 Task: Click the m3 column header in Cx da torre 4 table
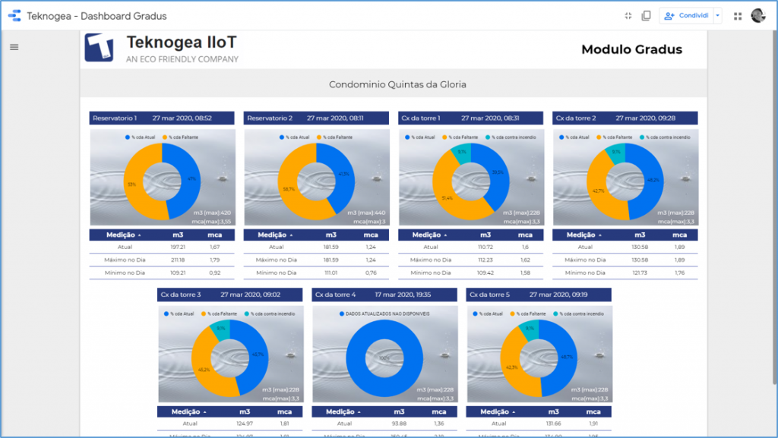click(399, 411)
